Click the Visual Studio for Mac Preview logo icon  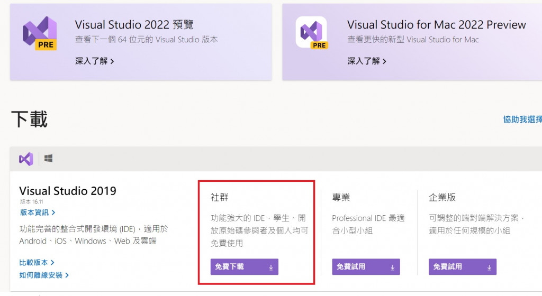click(x=312, y=33)
